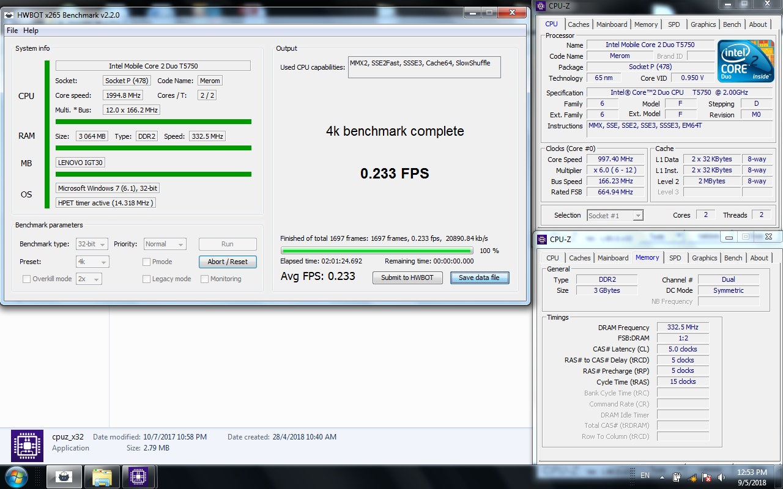Open Windows Explorer from the taskbar
The width and height of the screenshot is (783, 489).
coord(102,477)
